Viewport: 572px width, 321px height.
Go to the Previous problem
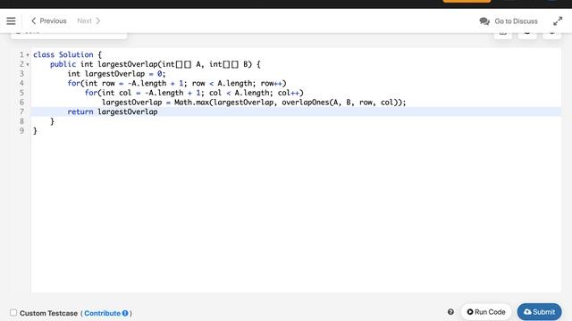pyautogui.click(x=48, y=21)
